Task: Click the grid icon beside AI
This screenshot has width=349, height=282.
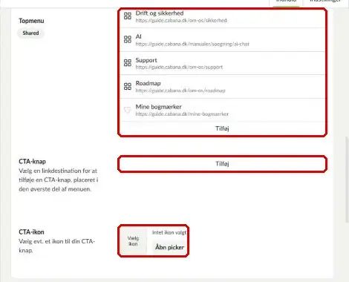Action: 128,39
